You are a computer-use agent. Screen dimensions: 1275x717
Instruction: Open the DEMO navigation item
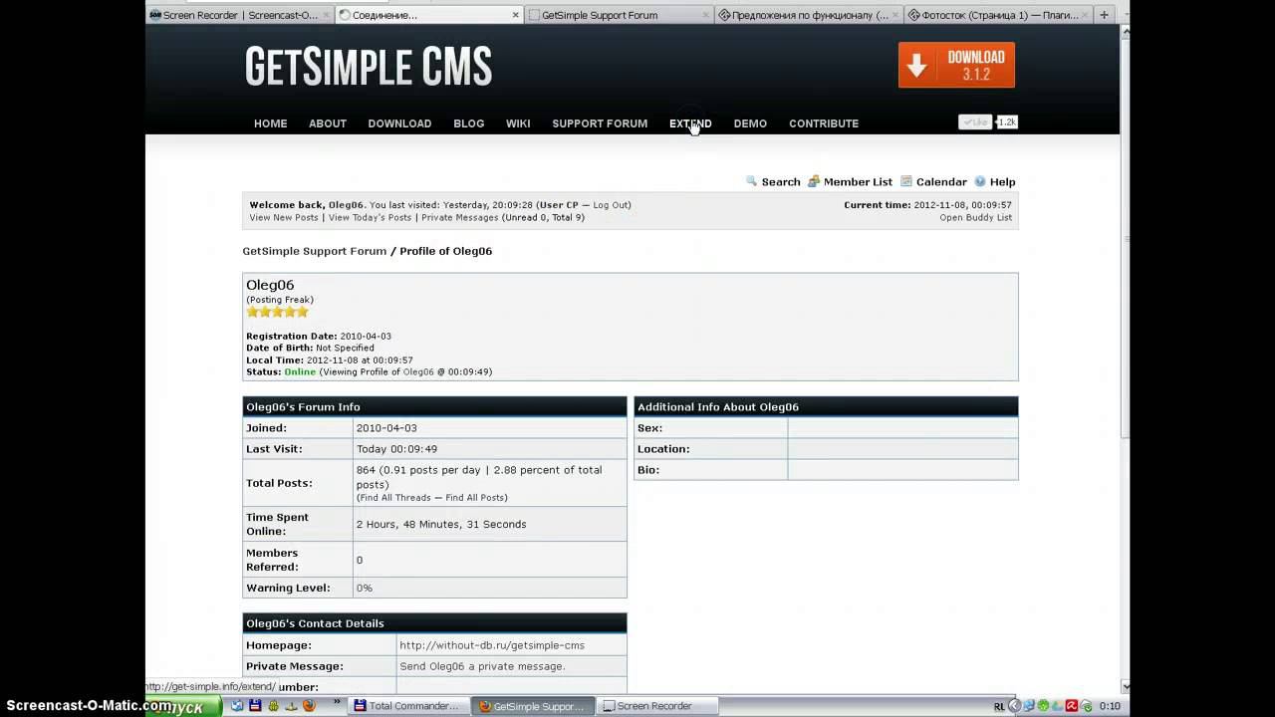tap(750, 123)
